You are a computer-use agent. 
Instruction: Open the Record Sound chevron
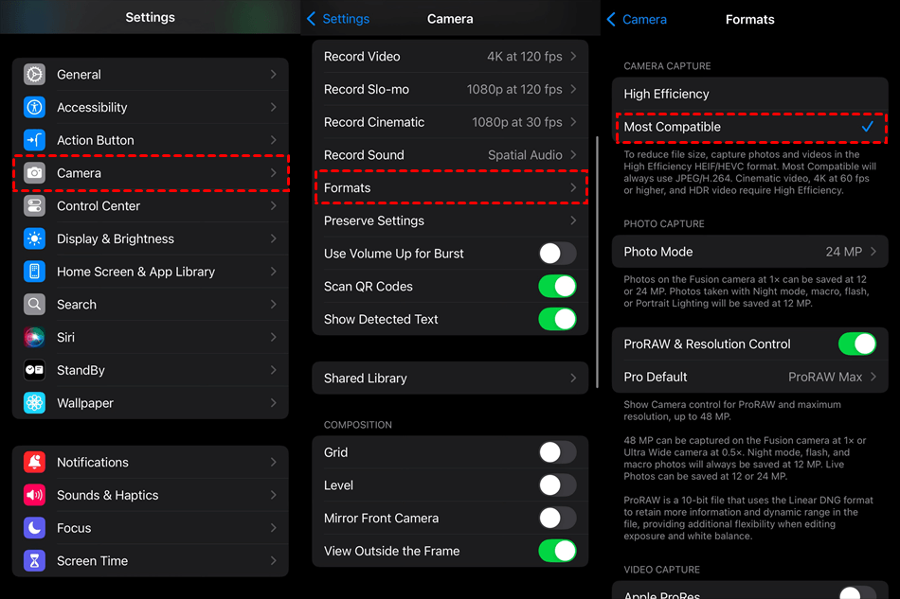(573, 155)
